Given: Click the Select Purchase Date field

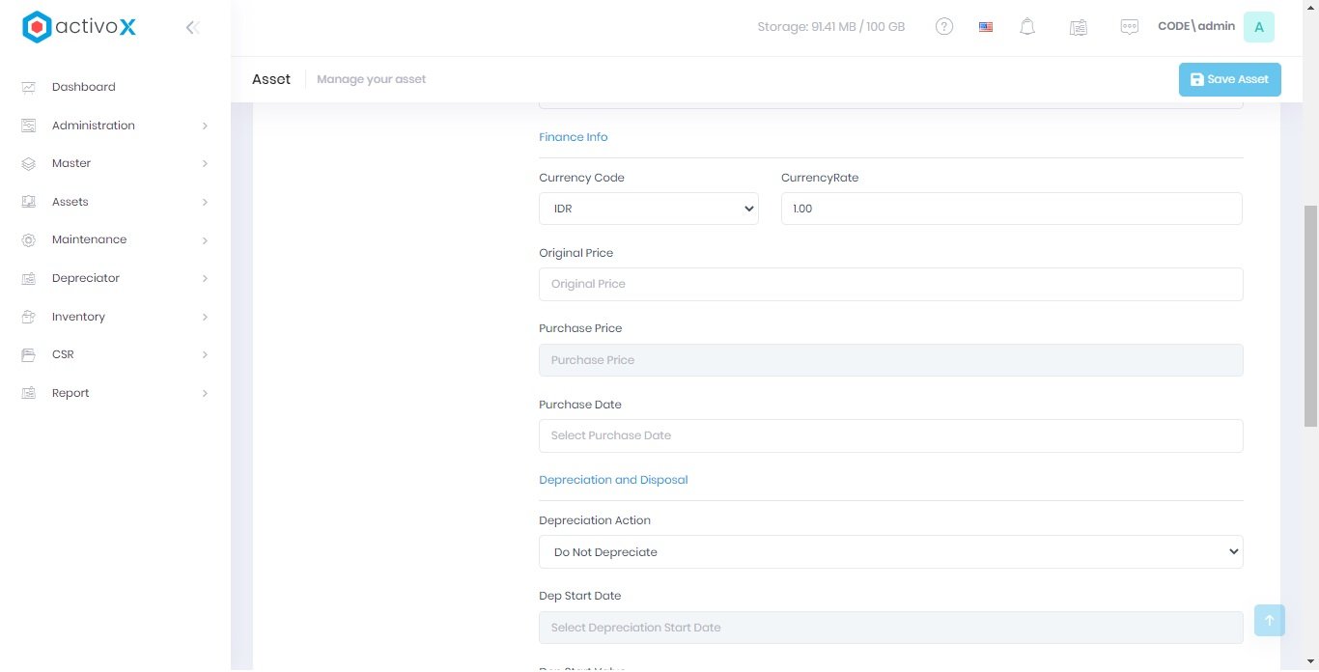Looking at the screenshot, I should tap(890, 435).
